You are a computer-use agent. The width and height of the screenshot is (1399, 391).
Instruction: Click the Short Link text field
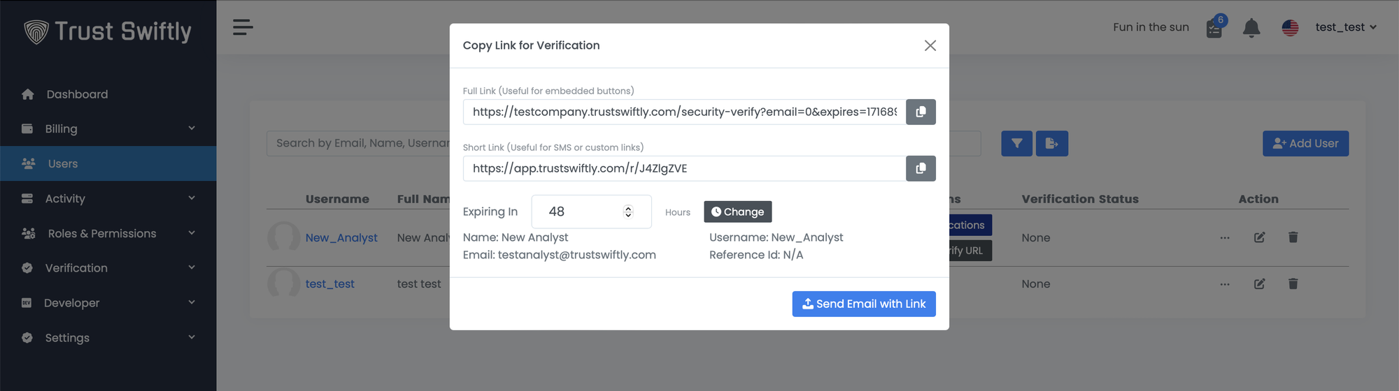[683, 168]
